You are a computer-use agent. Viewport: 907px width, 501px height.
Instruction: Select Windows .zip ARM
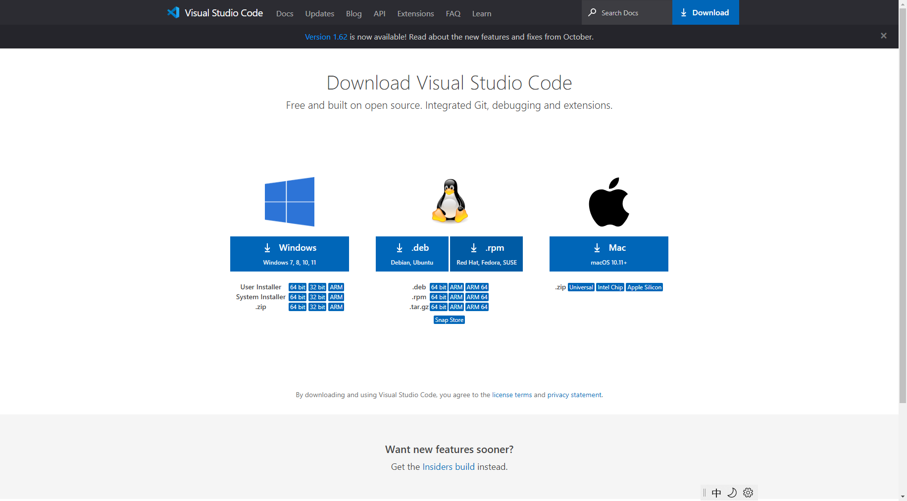pyautogui.click(x=336, y=307)
